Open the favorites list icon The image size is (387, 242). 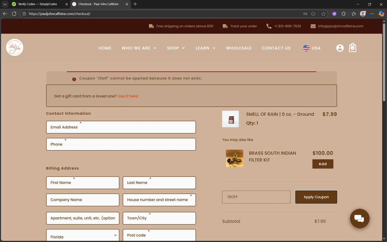[354, 14]
